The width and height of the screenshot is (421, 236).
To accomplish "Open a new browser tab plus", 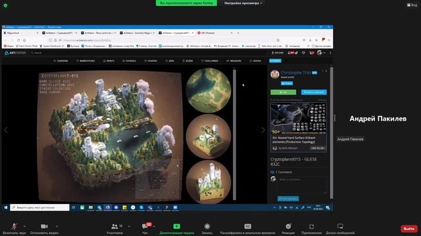I will tap(238, 33).
